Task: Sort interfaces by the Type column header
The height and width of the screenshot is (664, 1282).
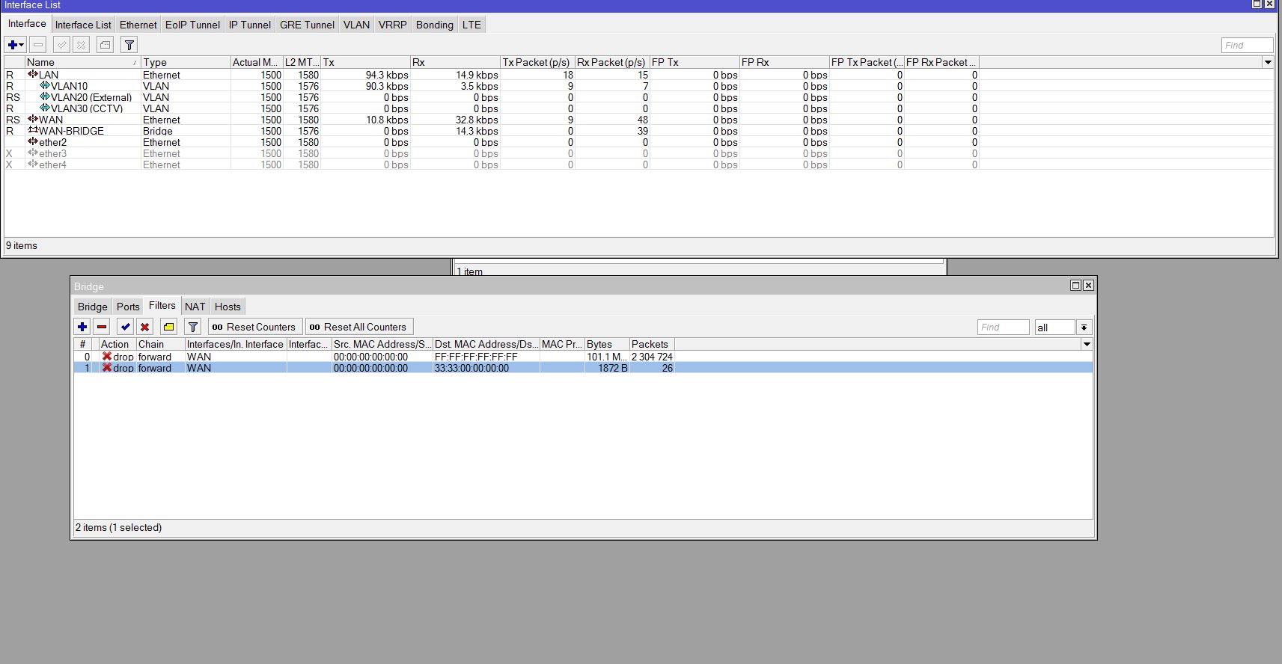Action: pyautogui.click(x=186, y=62)
